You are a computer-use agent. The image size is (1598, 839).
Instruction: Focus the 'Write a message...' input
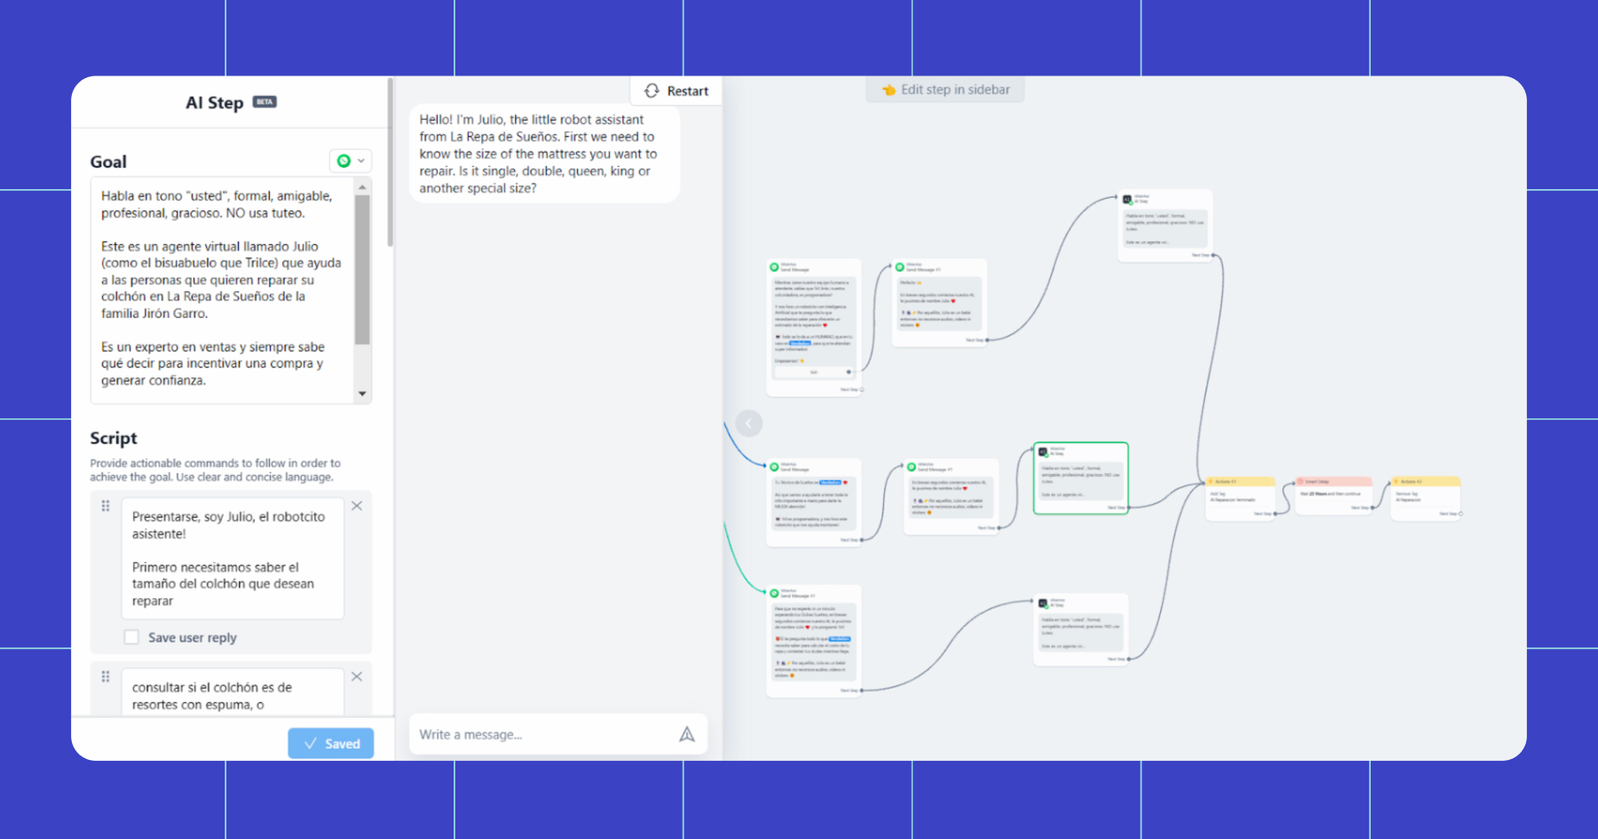tap(542, 734)
